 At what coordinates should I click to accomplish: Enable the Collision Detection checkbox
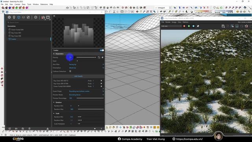pos(70,71)
